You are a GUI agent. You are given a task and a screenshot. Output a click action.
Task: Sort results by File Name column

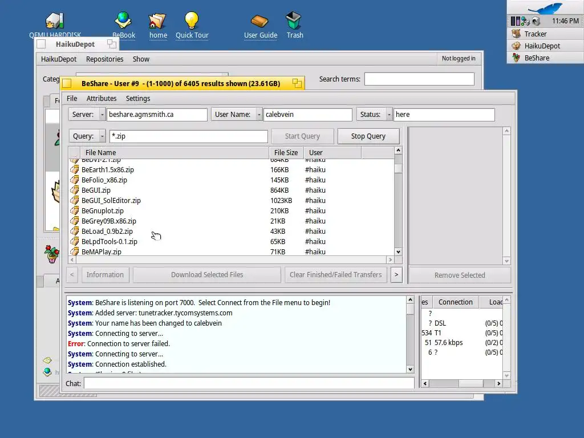coord(175,153)
